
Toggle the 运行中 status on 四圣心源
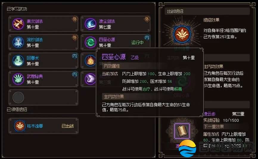pyautogui.click(x=138, y=43)
